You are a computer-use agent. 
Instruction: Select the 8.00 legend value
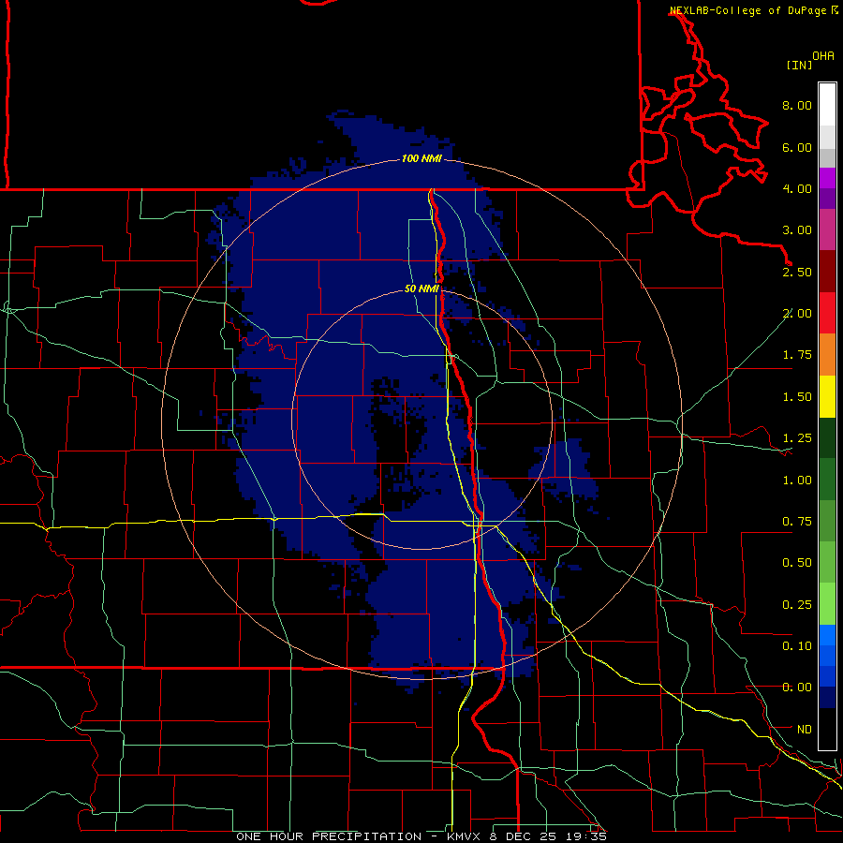(797, 105)
